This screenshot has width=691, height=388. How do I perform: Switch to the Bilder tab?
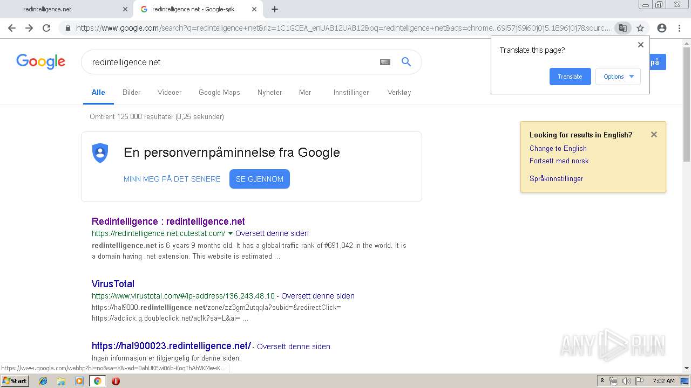(132, 92)
